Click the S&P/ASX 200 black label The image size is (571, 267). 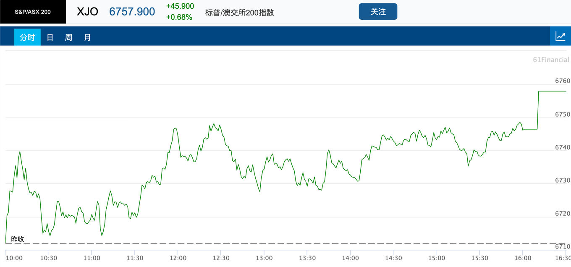33,12
